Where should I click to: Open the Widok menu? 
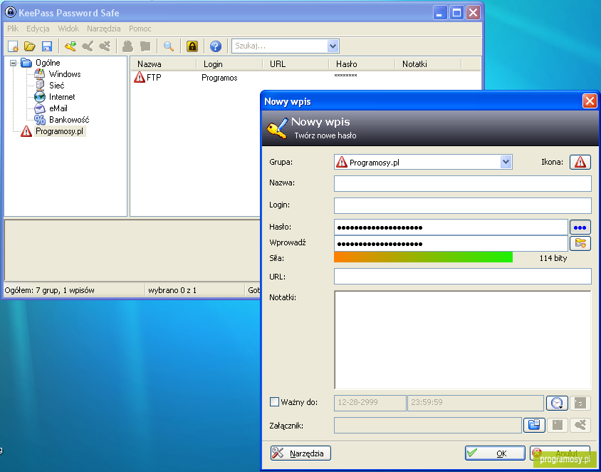(x=68, y=29)
